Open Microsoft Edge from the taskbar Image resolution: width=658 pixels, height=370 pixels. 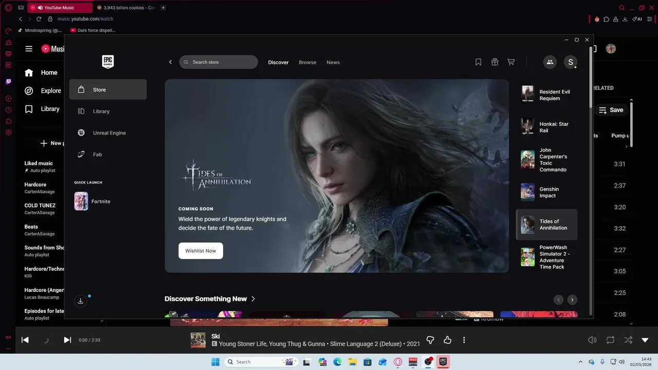click(337, 362)
